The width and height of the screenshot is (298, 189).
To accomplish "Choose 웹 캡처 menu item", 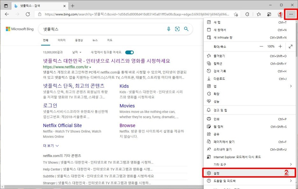I will pyautogui.click(x=250, y=127).
